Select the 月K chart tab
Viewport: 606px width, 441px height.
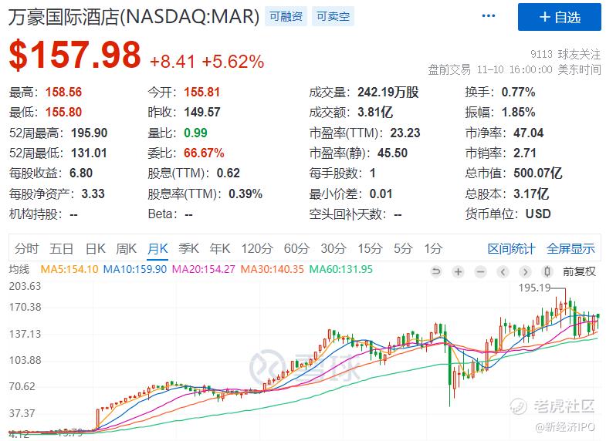(157, 248)
